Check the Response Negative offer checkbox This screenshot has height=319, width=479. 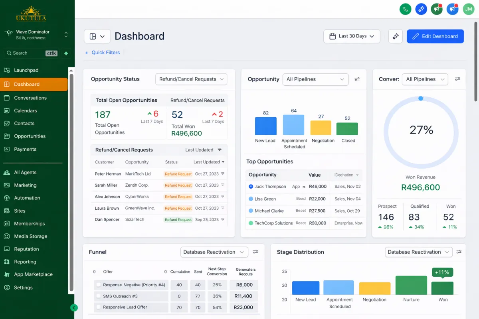click(98, 285)
